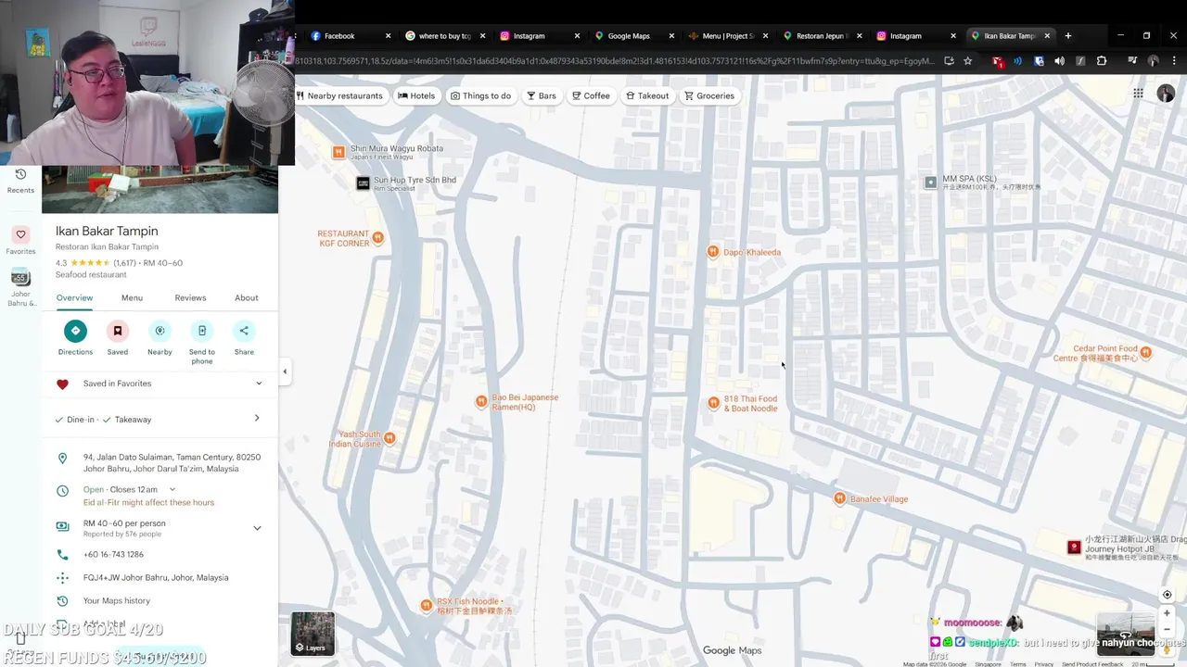The height and width of the screenshot is (667, 1187).
Task: Open the Nearby search icon
Action: point(160,331)
